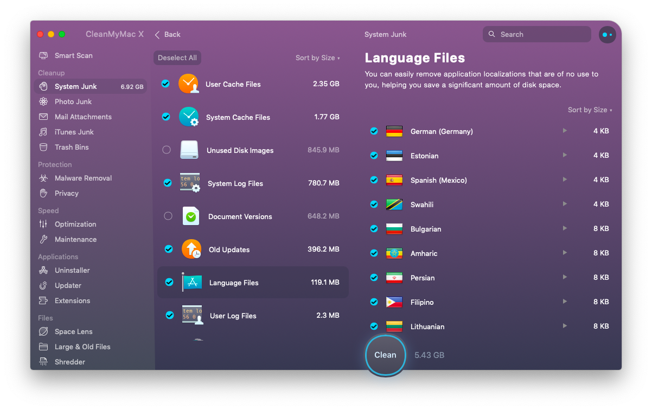Click the System Cache Files teal clock icon
652x410 pixels.
(189, 117)
